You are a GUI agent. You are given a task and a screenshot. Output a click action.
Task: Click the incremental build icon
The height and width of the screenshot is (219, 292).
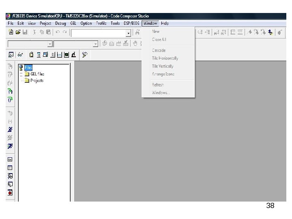pos(112,43)
